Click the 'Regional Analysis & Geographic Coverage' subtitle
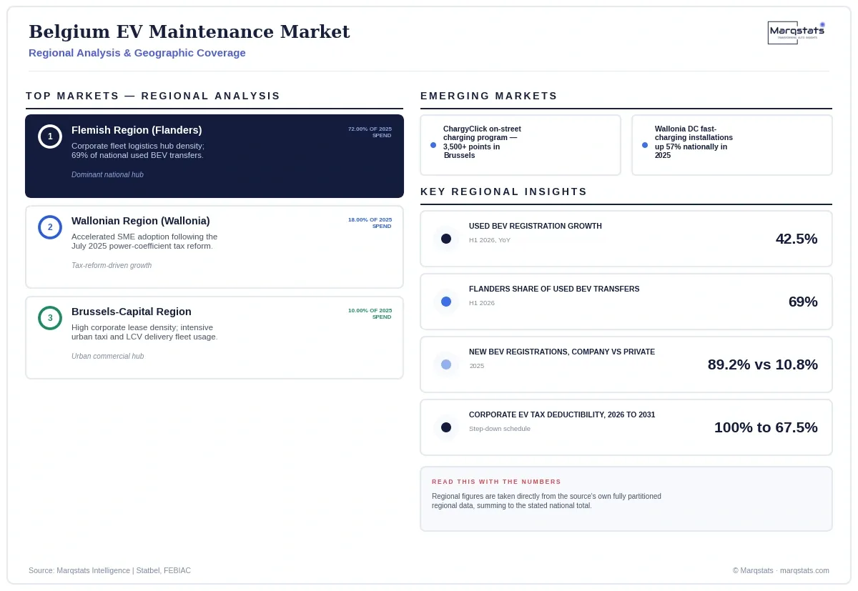The width and height of the screenshot is (858, 591). click(x=137, y=53)
